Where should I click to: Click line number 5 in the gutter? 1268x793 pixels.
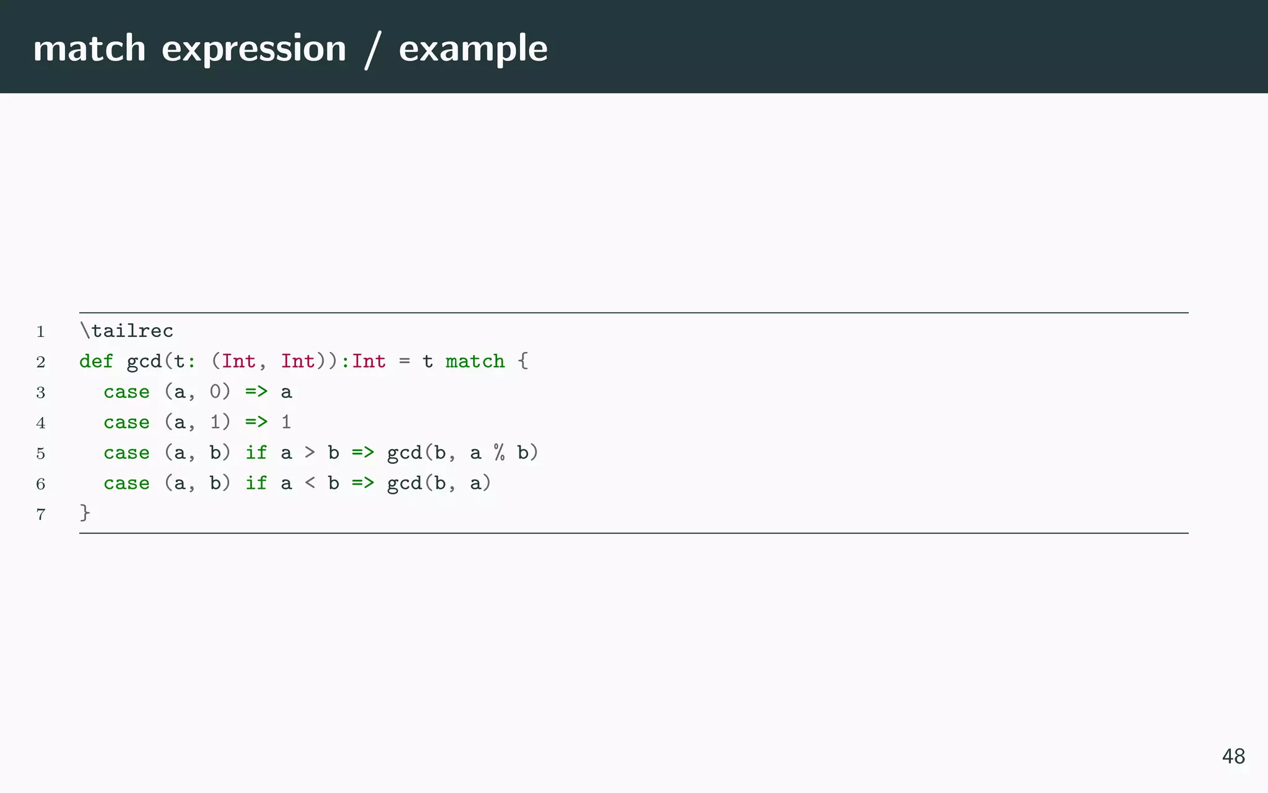(41, 453)
